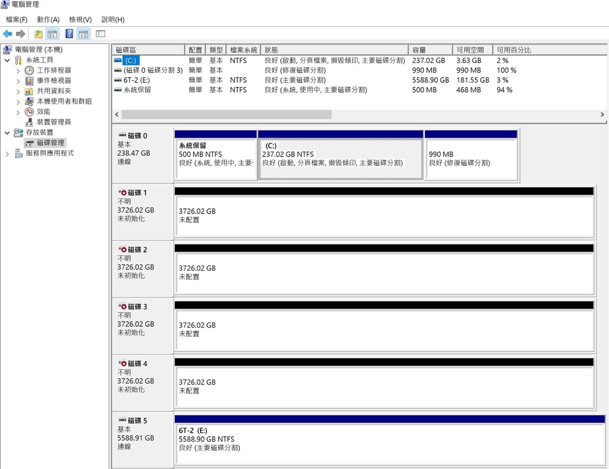
Task: Open the 動作(A) menu
Action: click(48, 20)
